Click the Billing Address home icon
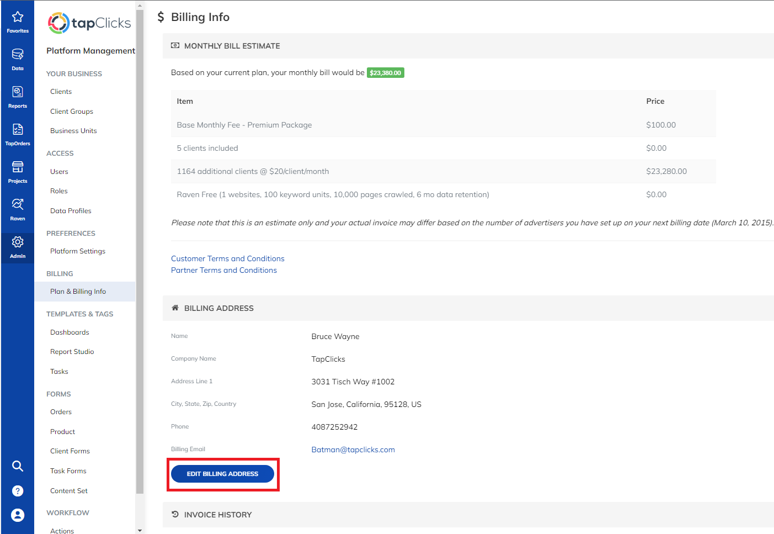 click(x=175, y=308)
